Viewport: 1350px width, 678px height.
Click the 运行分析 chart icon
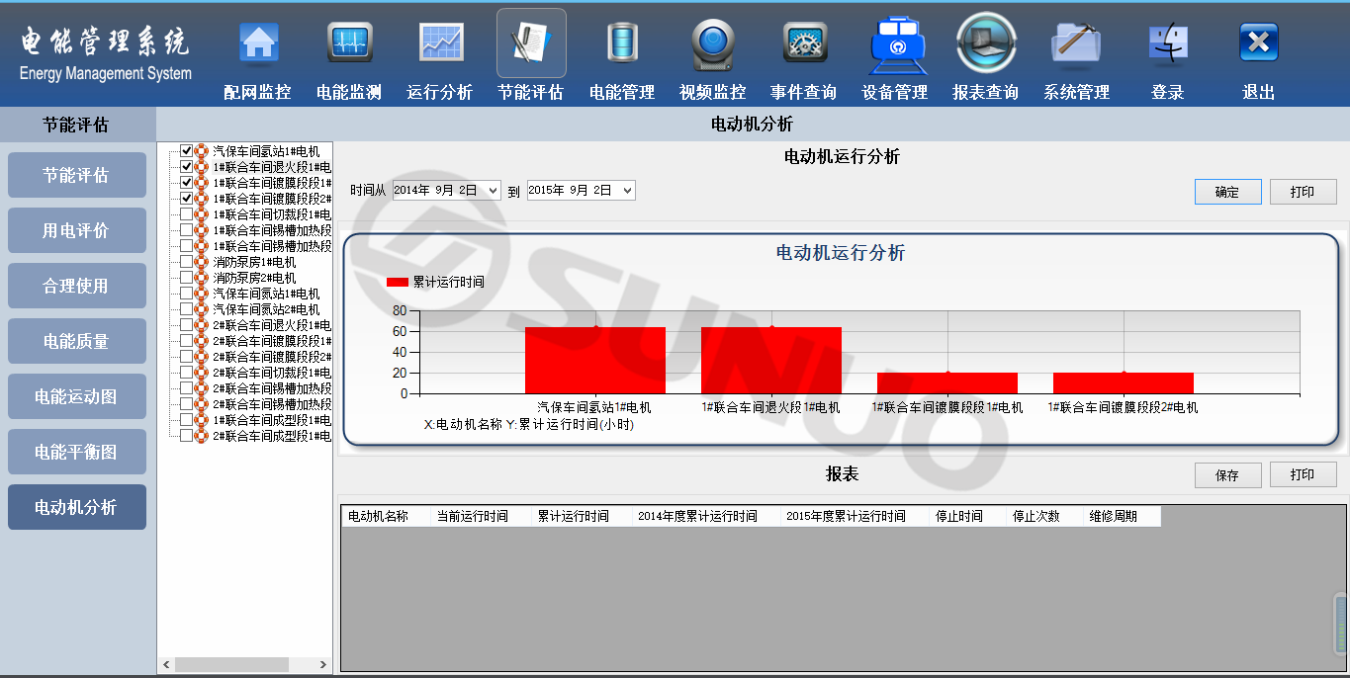click(440, 43)
